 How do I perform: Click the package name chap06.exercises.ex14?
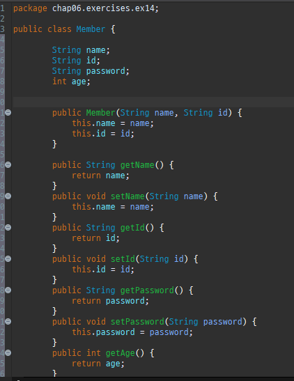(x=103, y=9)
